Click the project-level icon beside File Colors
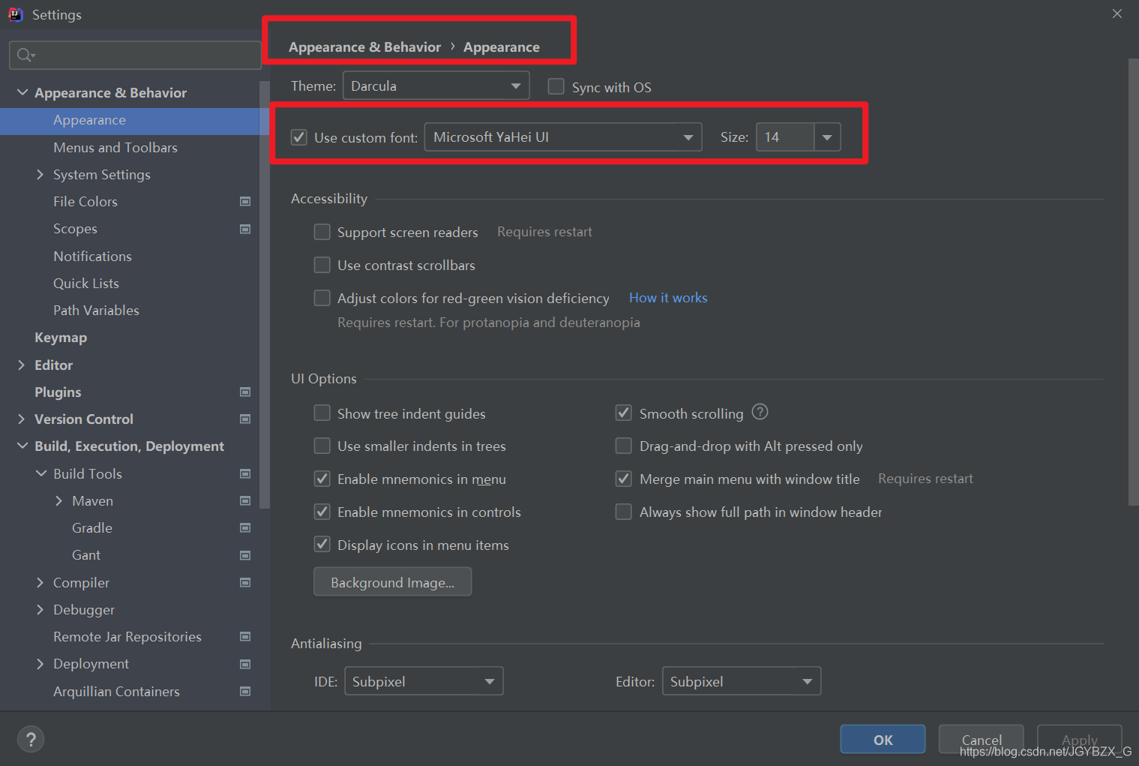 coord(244,201)
